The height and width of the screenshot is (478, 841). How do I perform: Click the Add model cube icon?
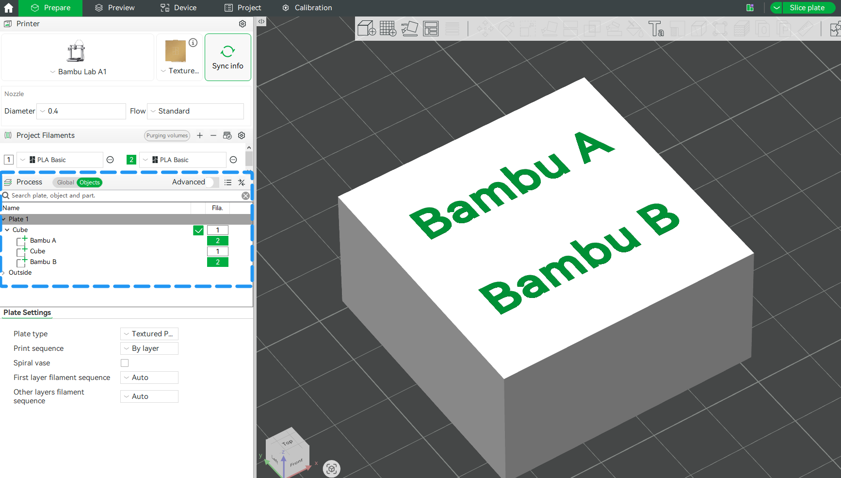click(x=366, y=29)
